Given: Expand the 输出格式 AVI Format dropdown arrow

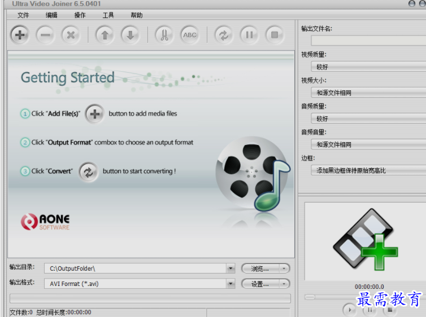Looking at the screenshot, I should (231, 284).
